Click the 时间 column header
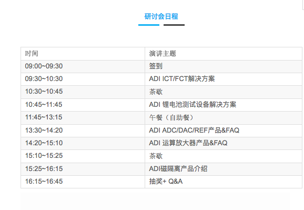Viewport: 304px width, 210px height. 83,54
